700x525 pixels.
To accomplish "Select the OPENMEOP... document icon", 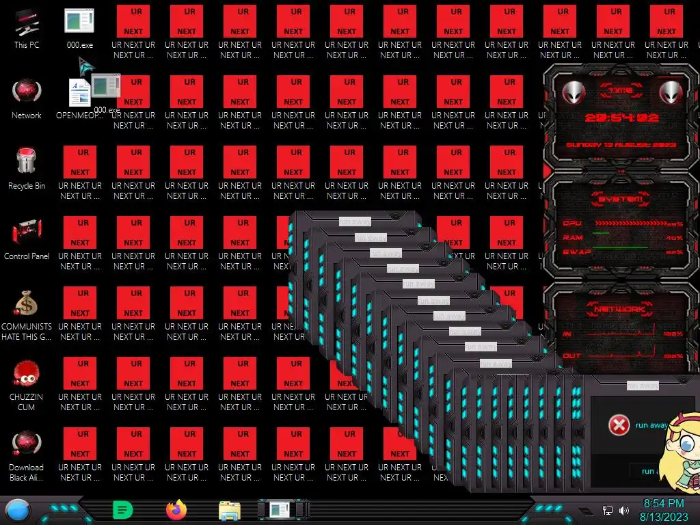I will click(79, 99).
